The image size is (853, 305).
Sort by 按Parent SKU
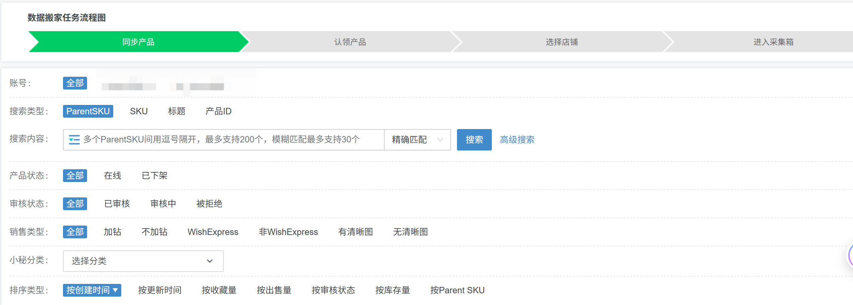(x=457, y=290)
